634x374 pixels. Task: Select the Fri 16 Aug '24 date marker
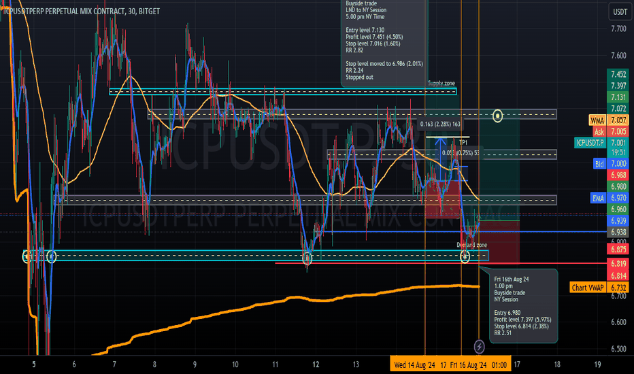(x=468, y=364)
